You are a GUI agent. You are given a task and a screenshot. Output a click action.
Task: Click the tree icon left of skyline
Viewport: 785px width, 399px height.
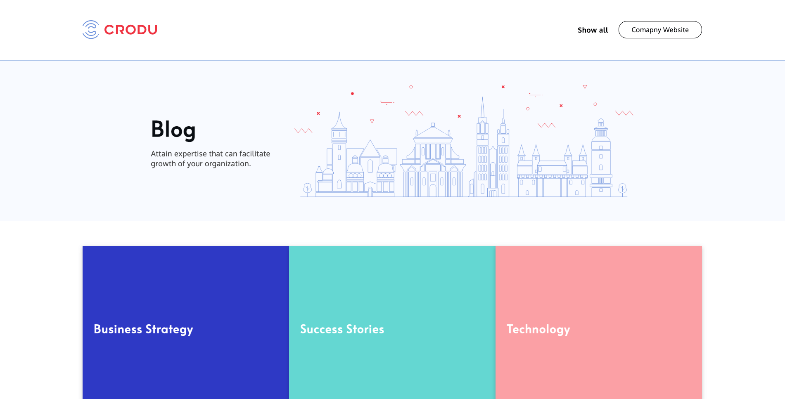(x=307, y=189)
